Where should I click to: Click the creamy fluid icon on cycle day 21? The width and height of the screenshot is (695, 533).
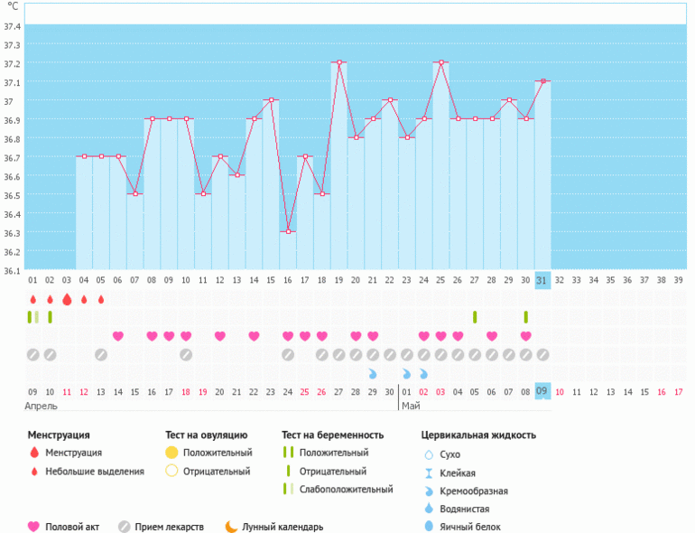click(x=373, y=374)
